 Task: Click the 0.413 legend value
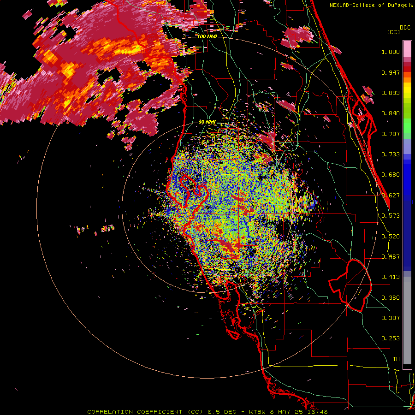tap(391, 277)
